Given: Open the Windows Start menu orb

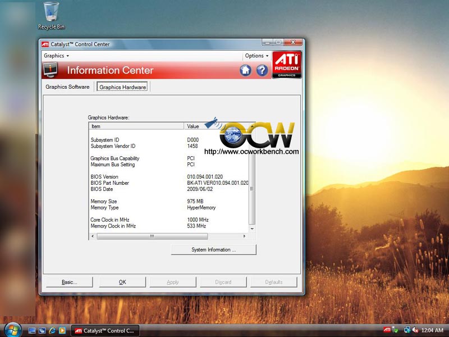Looking at the screenshot, I should click(12, 330).
